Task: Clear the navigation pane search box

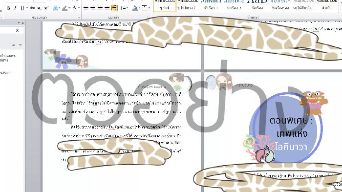Action: [x=17, y=31]
